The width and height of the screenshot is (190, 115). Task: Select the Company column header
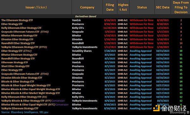[x=87, y=7]
